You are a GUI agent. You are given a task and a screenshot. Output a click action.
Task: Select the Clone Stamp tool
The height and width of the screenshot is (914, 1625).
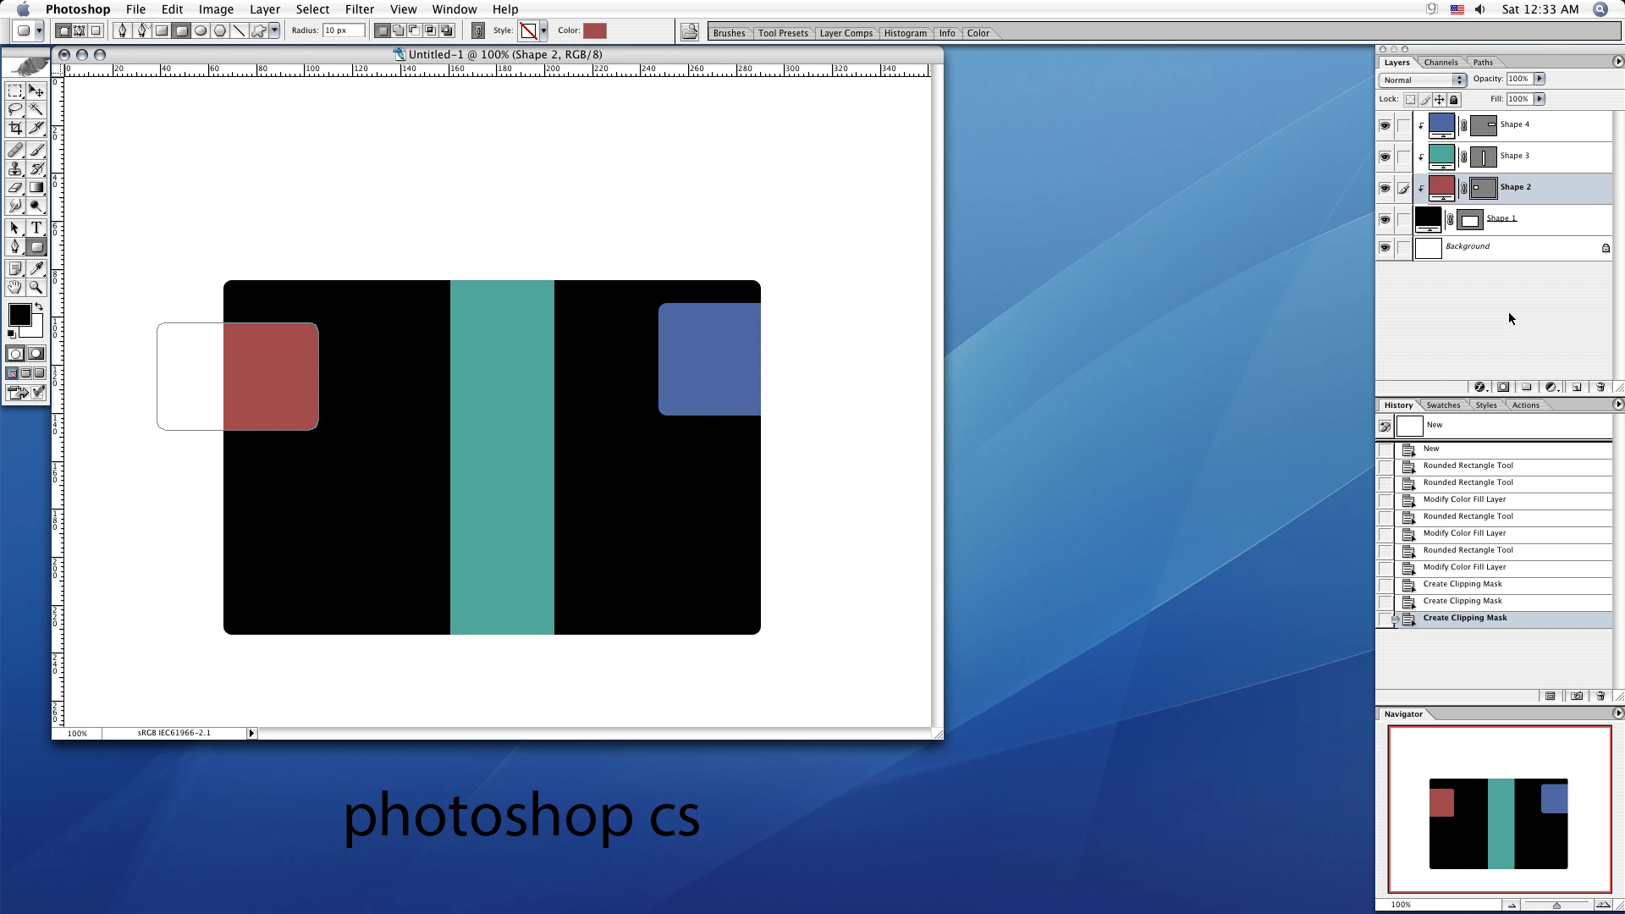(x=15, y=169)
